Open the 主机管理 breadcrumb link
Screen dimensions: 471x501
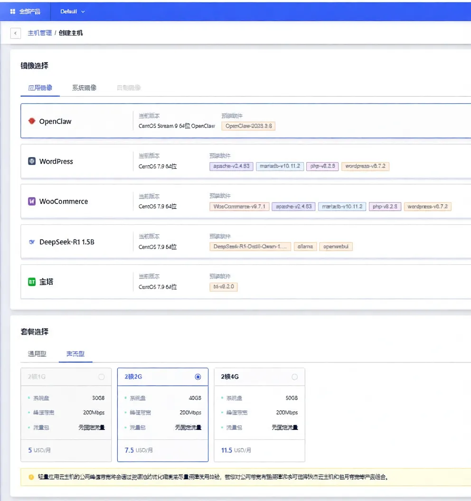coord(39,32)
